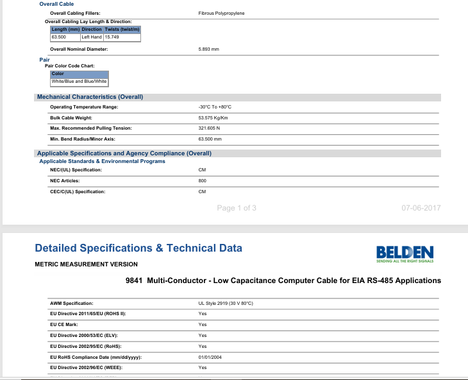Select the '-30°C To +80°C' value

coord(215,107)
